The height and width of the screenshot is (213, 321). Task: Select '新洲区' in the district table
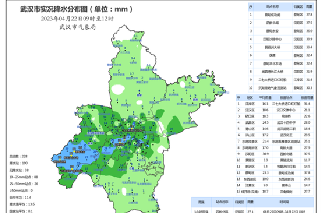(x=250, y=166)
